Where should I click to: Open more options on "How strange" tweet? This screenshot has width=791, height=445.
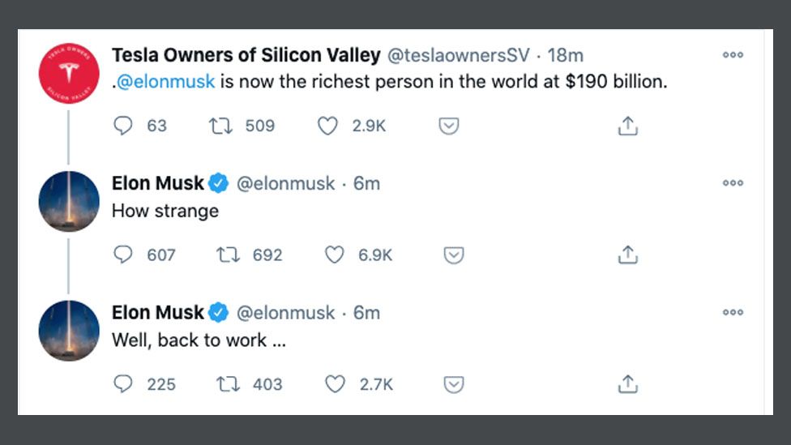coord(733,183)
